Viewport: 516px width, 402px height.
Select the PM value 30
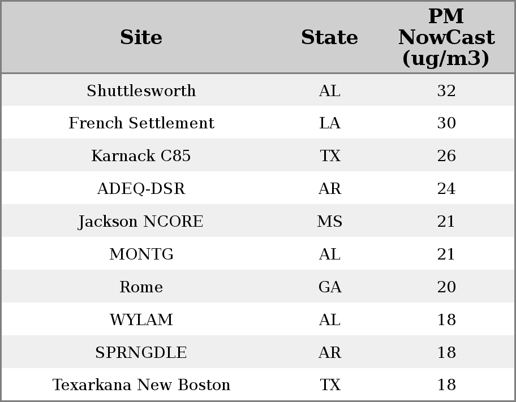[x=446, y=123]
